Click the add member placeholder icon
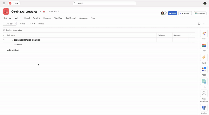The image size is (209, 115). tap(165, 13)
